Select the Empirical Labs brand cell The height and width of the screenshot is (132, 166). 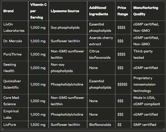[x=15, y=114]
